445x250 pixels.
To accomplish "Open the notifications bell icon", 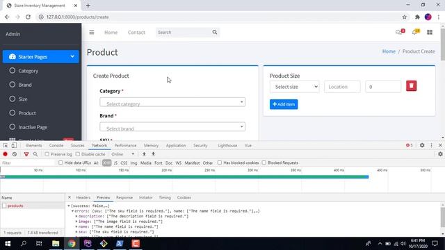I will (414, 33).
